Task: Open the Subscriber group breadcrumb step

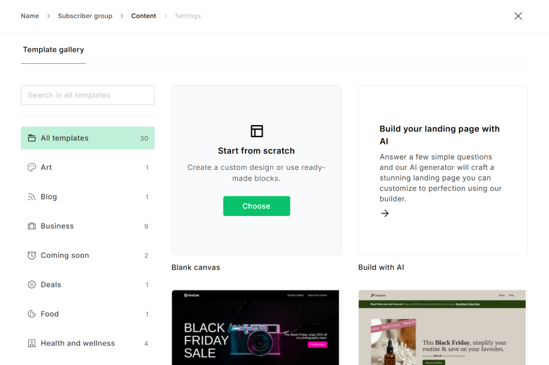Action: click(85, 16)
